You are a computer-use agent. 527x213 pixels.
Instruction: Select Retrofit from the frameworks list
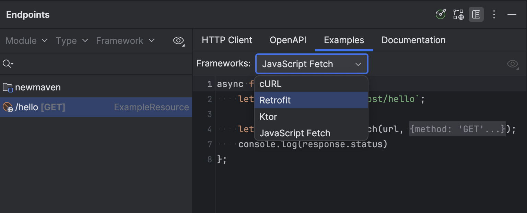coord(275,100)
